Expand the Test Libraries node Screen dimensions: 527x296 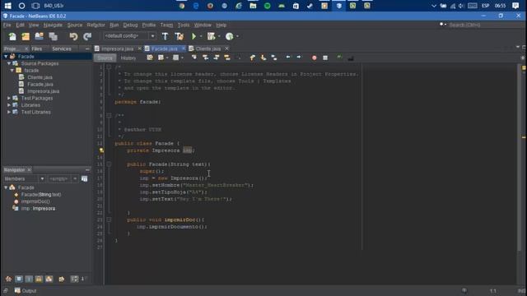[x=9, y=112]
